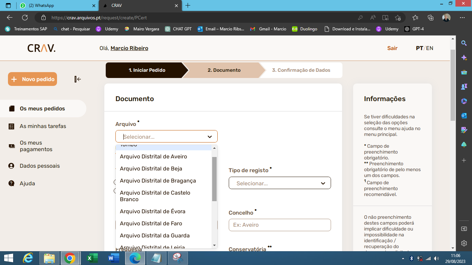Open Os meus pedidos in sidebar

(x=43, y=109)
